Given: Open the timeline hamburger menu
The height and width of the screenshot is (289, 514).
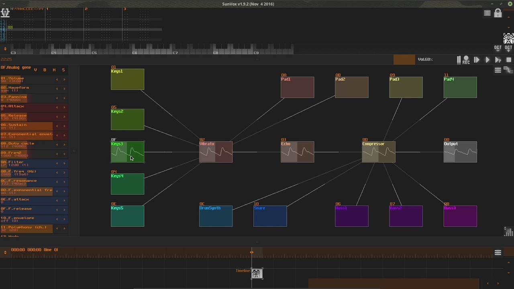Looking at the screenshot, I should point(498,252).
